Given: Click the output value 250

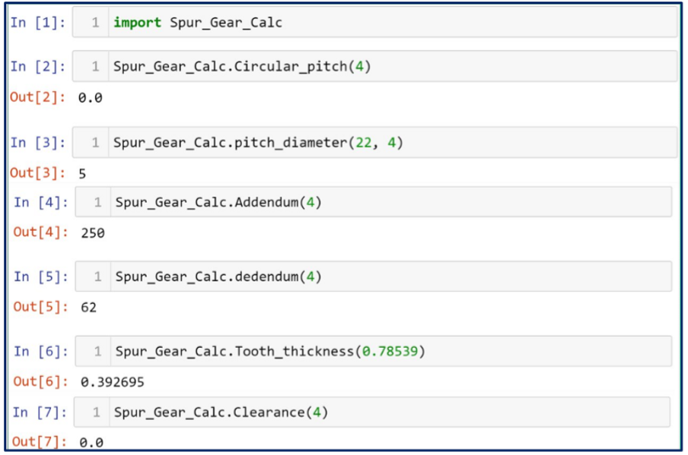Looking at the screenshot, I should pyautogui.click(x=93, y=233).
